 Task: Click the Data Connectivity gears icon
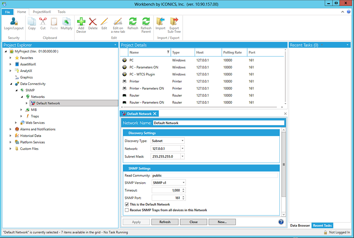tap(17, 84)
